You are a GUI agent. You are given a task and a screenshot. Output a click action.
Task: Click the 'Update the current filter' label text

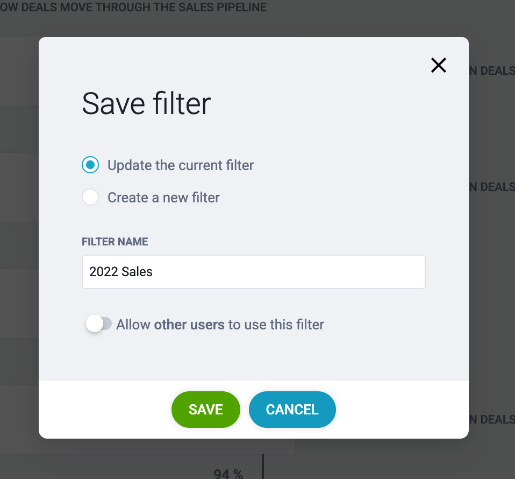pos(181,165)
